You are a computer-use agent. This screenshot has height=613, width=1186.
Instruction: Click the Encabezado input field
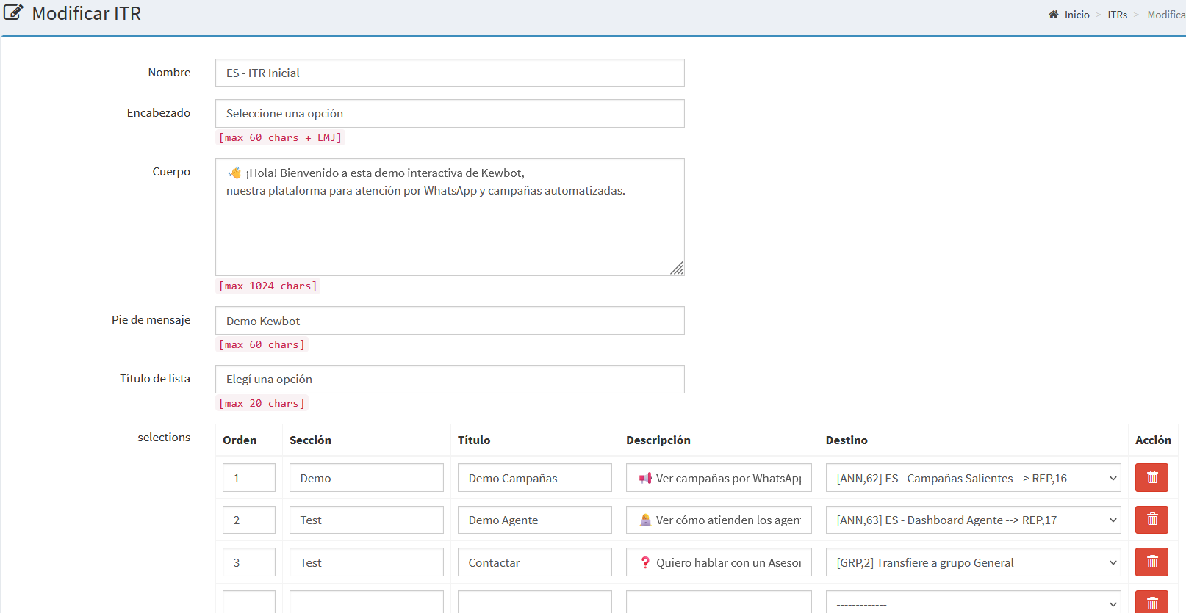point(450,113)
